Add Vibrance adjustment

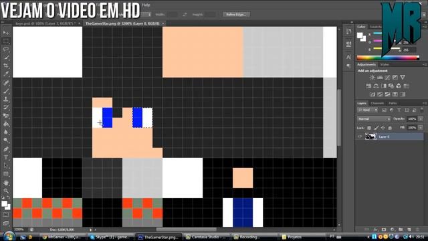(403, 78)
